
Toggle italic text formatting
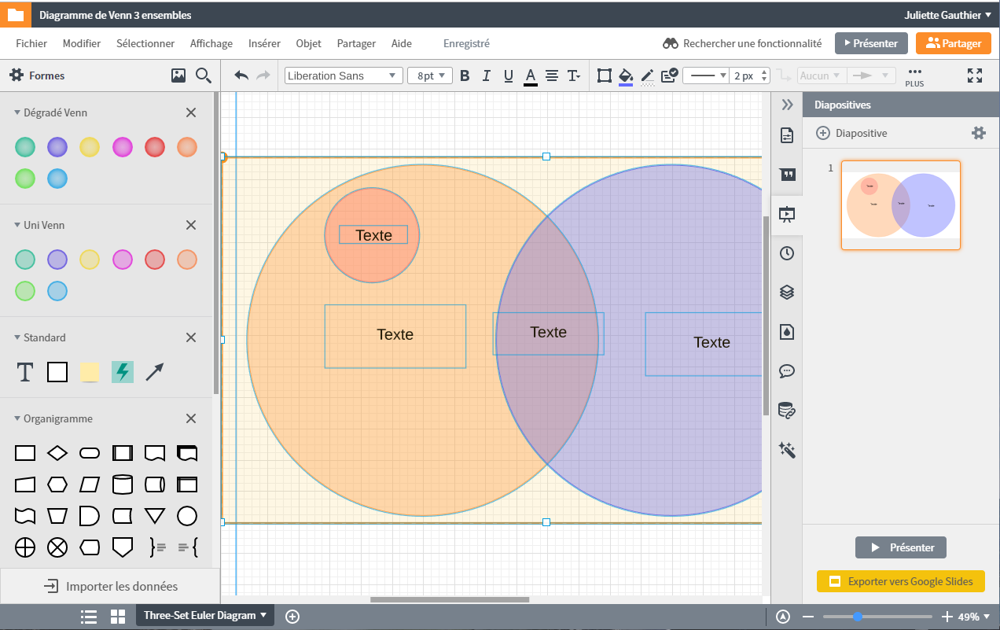click(x=486, y=75)
